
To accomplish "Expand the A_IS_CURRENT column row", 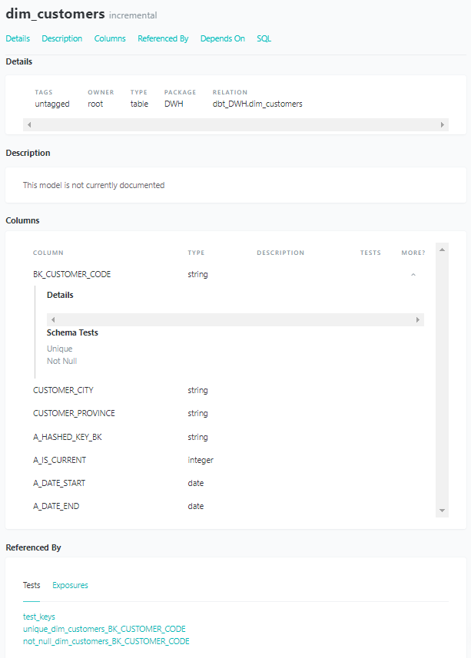I will point(60,460).
